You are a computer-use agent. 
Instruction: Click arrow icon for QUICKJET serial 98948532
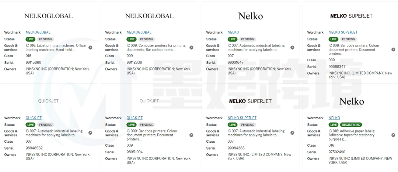[90, 133]
